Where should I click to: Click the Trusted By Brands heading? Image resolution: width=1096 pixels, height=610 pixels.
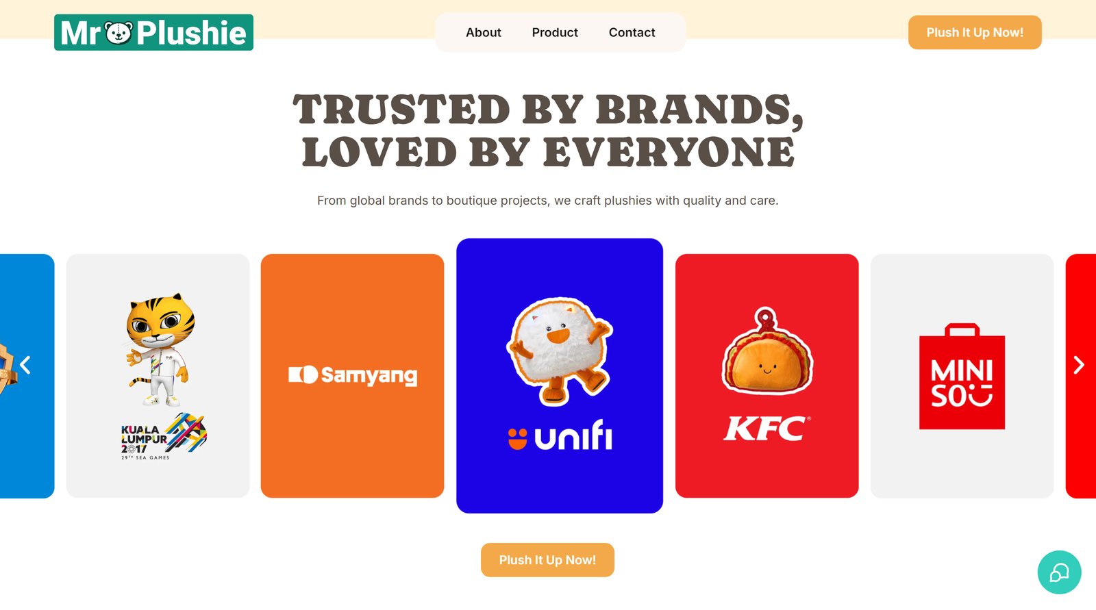coord(548,130)
